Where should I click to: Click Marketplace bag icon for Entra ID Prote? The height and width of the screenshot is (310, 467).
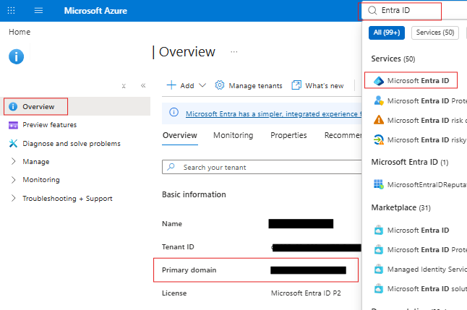tap(379, 249)
